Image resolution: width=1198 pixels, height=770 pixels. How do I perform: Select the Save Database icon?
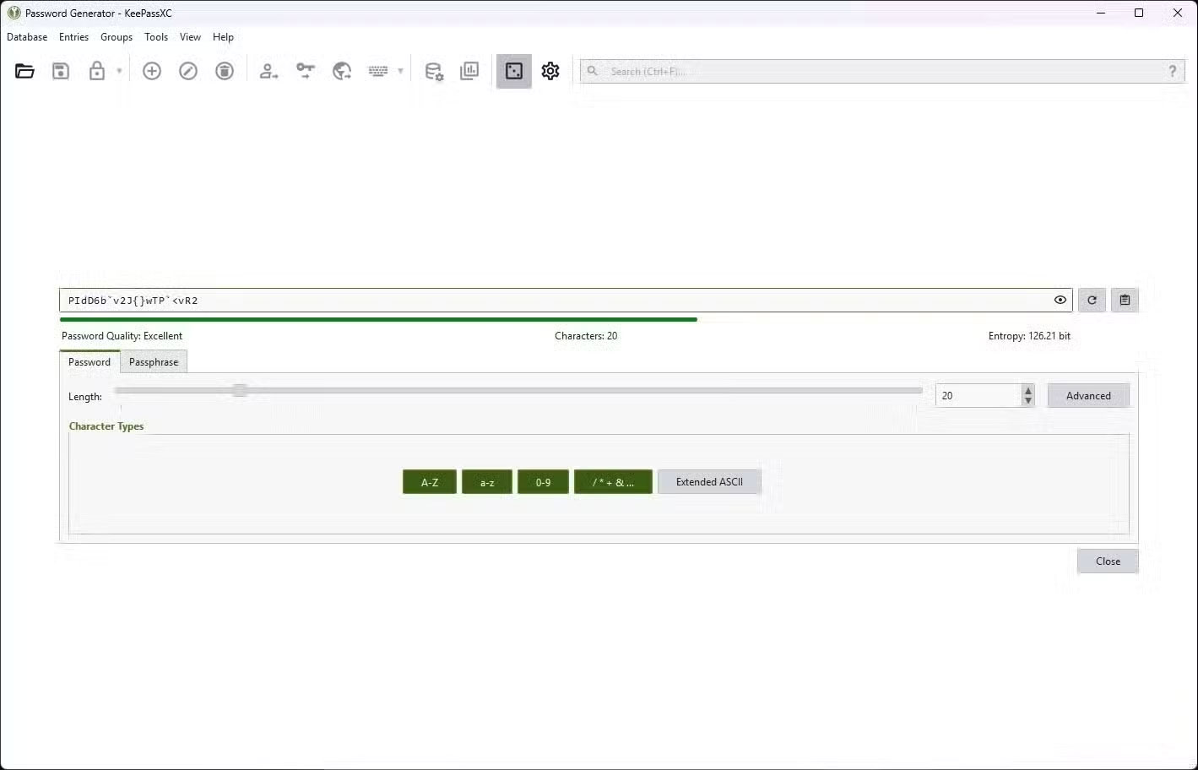coord(60,71)
